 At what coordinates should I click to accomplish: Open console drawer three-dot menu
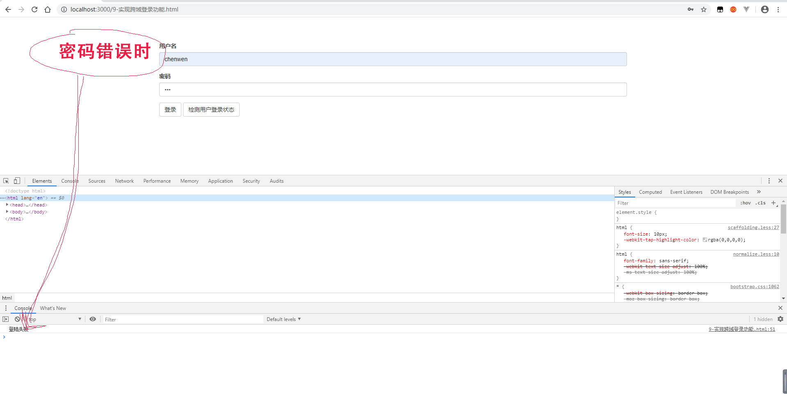(6, 308)
